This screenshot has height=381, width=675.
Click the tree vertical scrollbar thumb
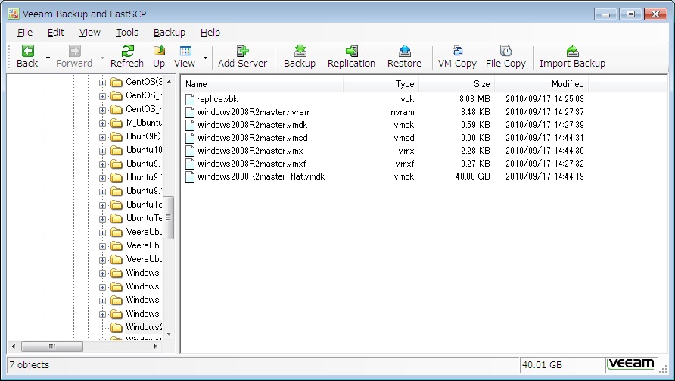168,217
